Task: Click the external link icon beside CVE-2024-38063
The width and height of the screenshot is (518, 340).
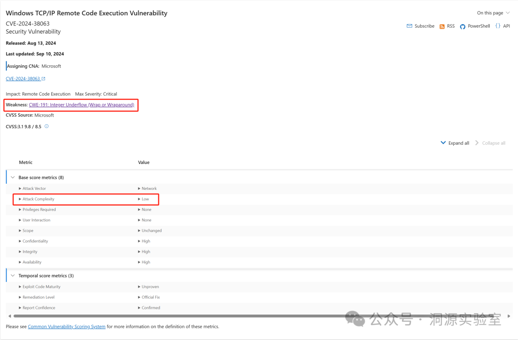Action: pyautogui.click(x=44, y=79)
